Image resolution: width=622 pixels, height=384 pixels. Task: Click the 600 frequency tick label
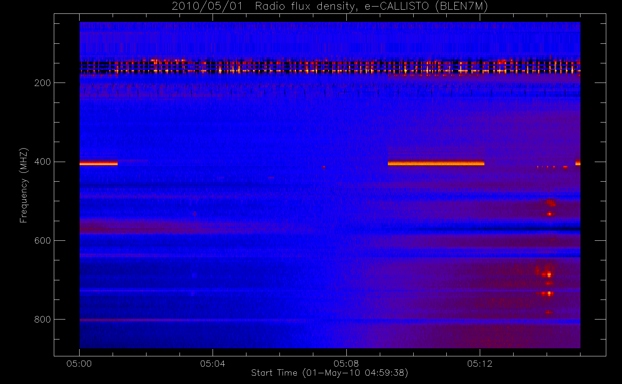[x=42, y=241]
